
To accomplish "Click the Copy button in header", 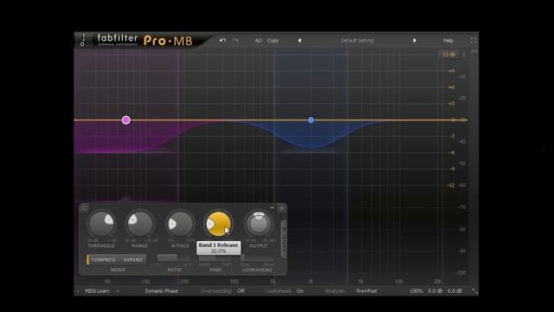I will click(273, 41).
